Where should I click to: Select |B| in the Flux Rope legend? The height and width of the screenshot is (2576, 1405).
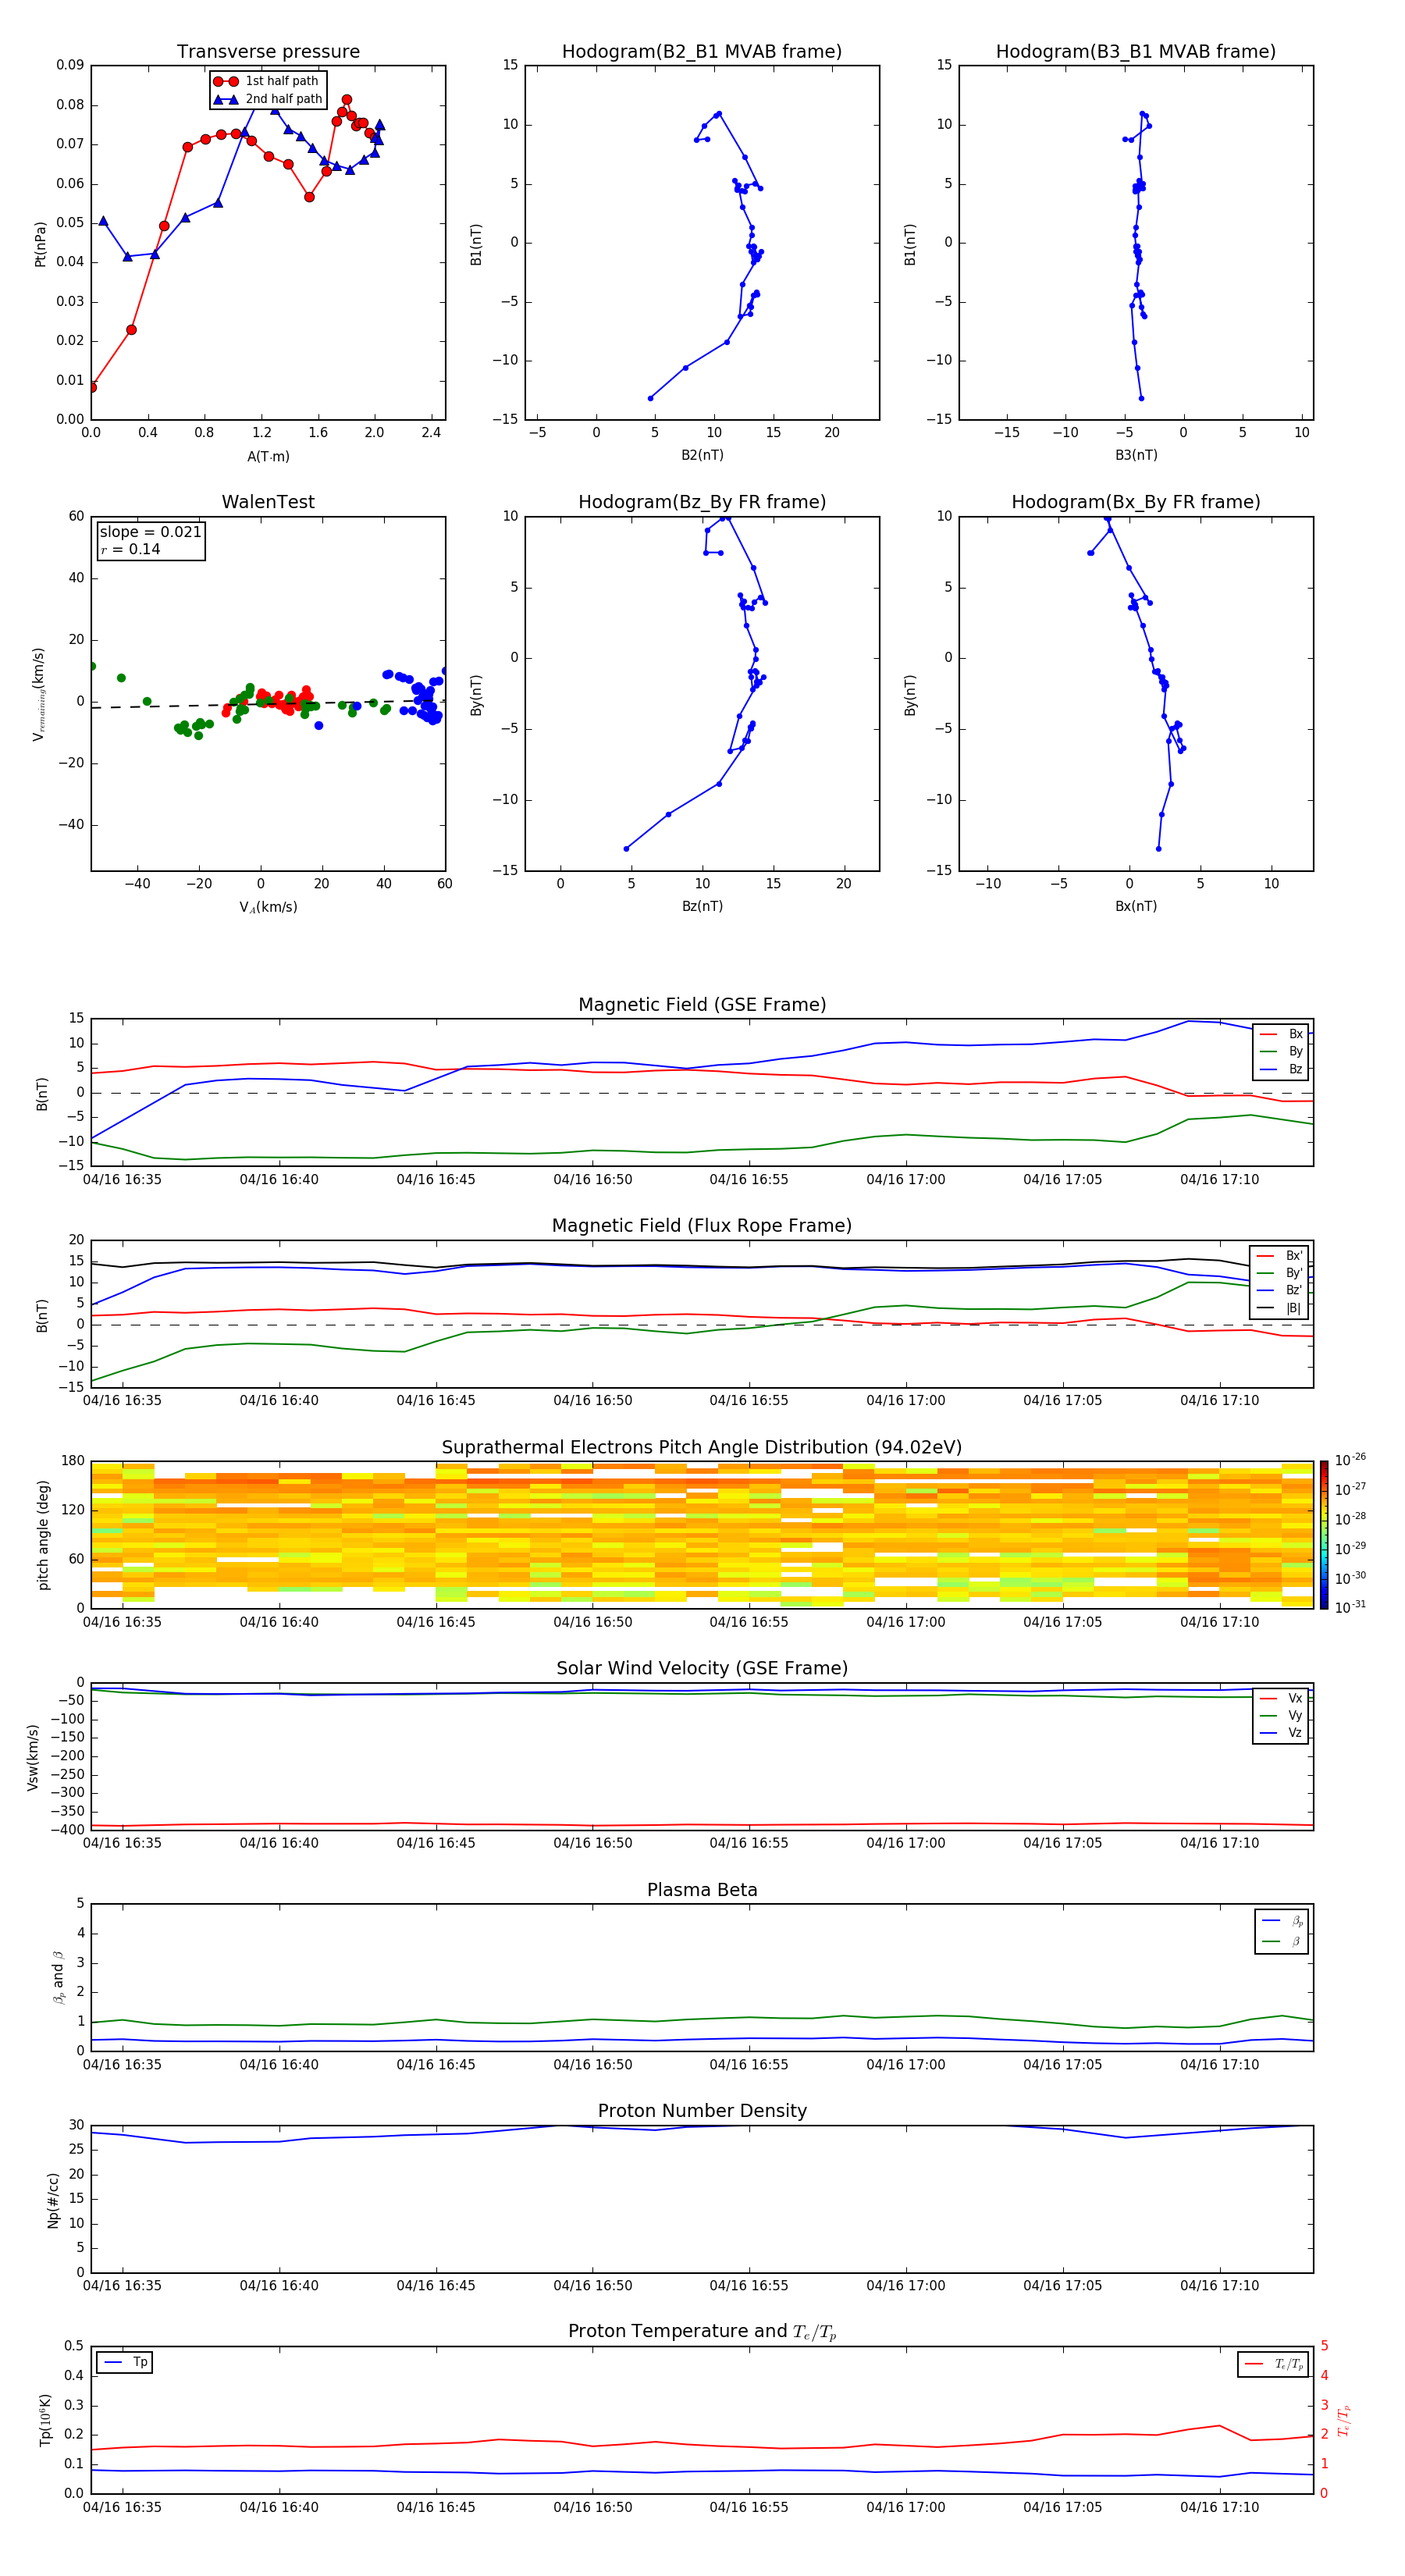point(1280,1308)
